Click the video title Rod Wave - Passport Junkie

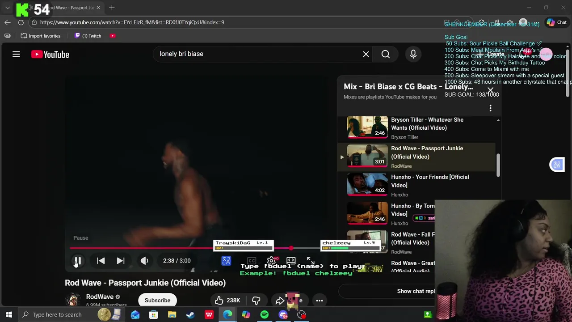tap(145, 283)
